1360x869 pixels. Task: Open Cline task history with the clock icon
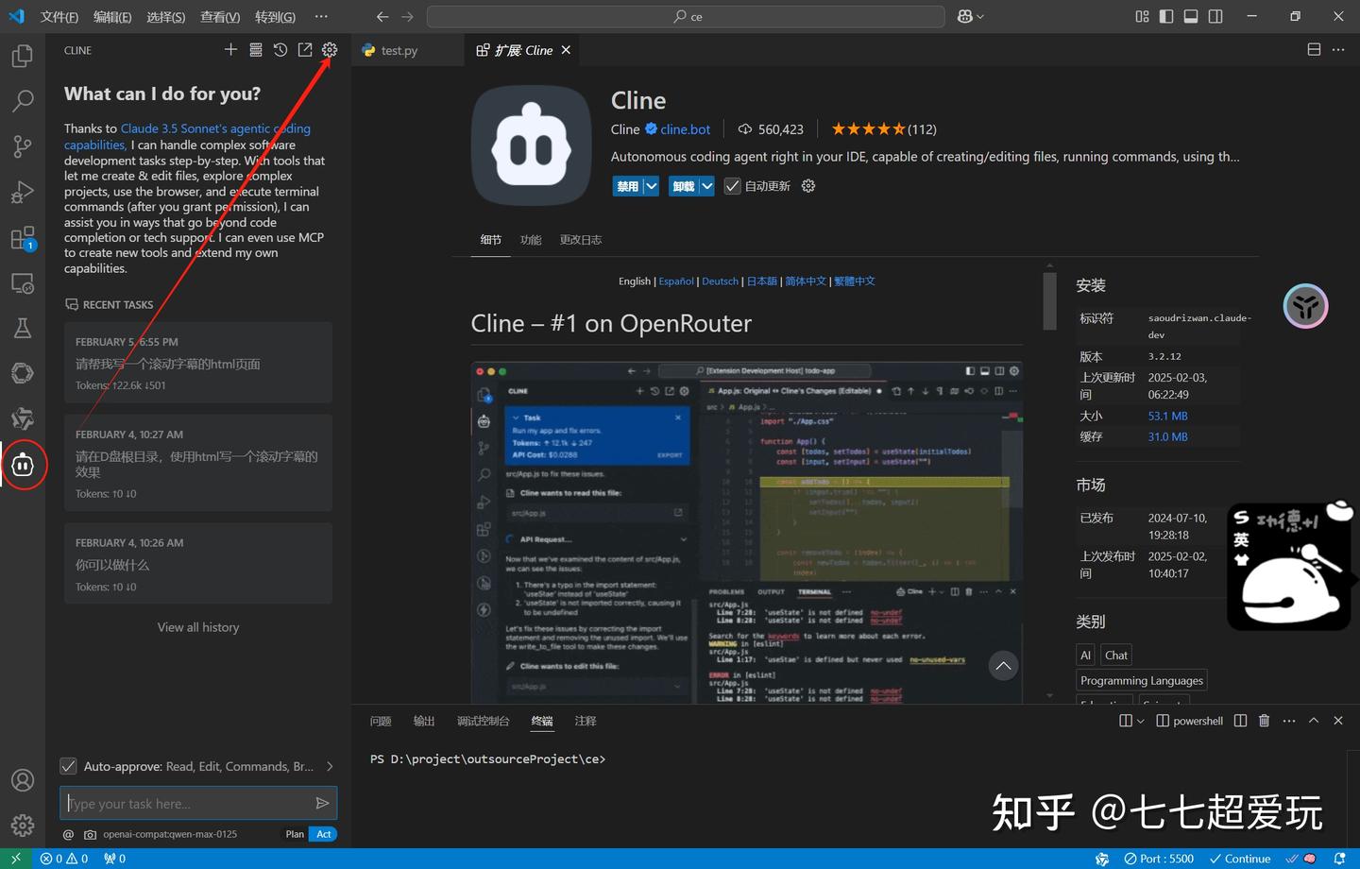coord(280,50)
